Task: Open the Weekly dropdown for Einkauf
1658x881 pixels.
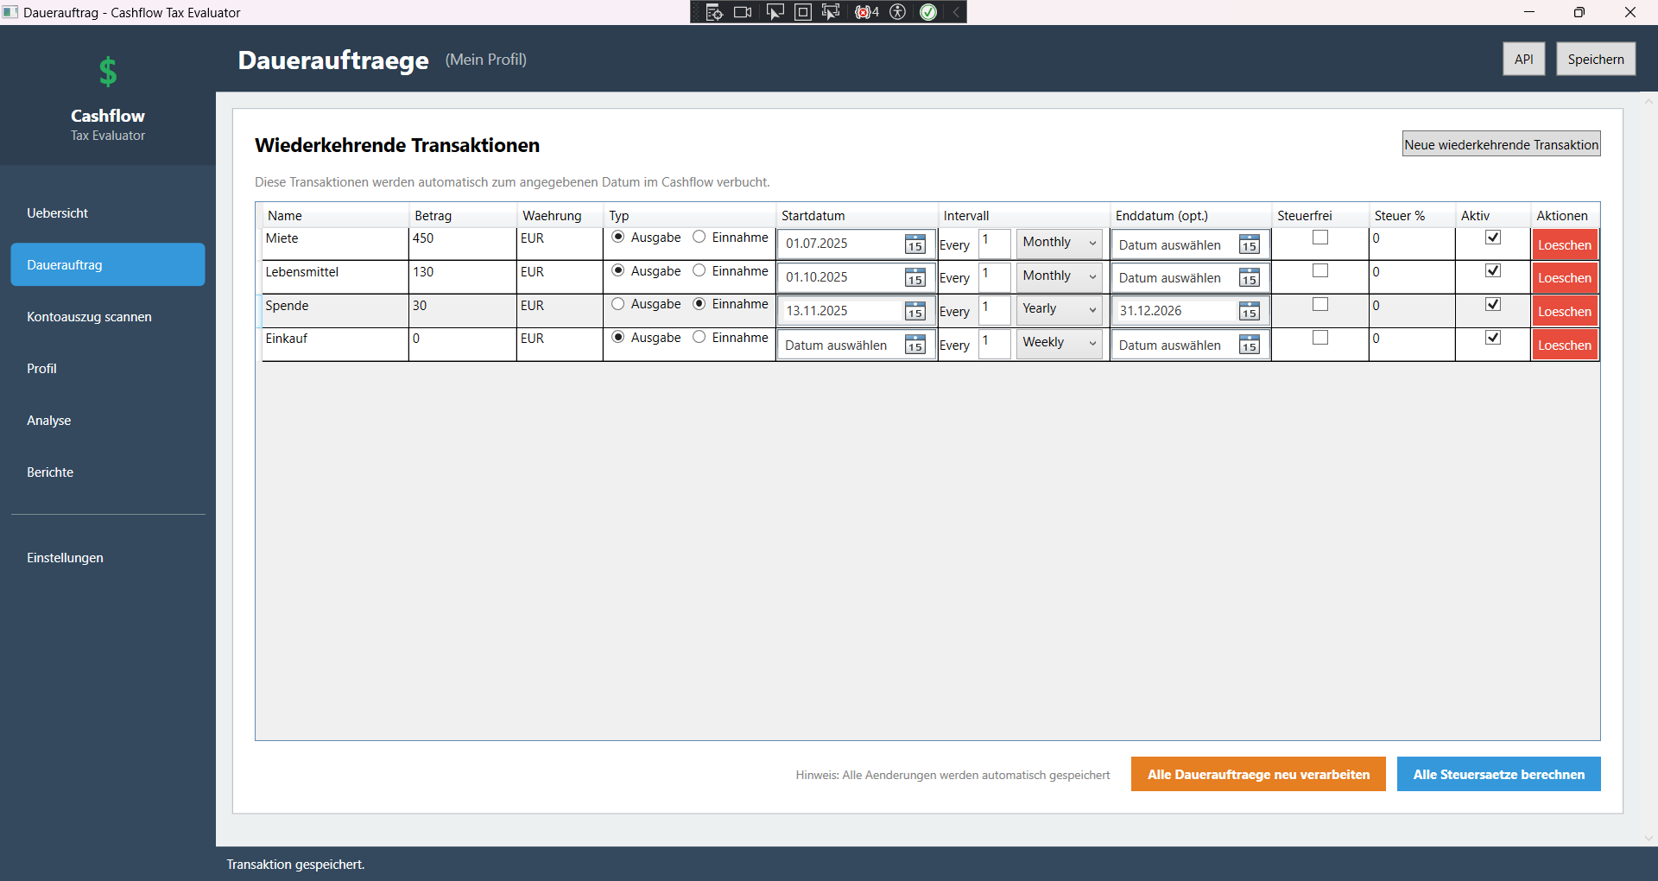Action: [1058, 342]
